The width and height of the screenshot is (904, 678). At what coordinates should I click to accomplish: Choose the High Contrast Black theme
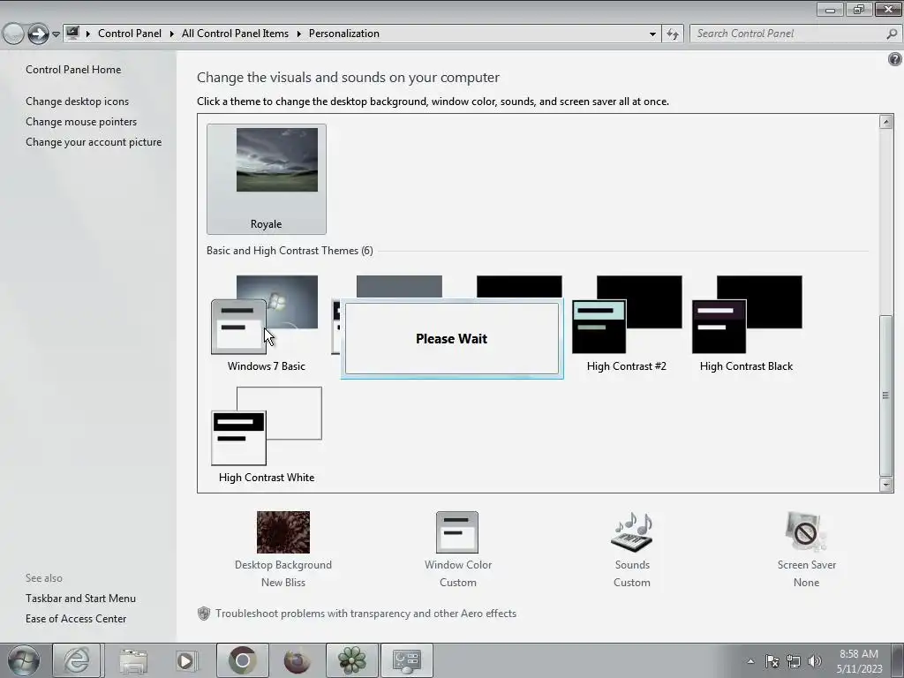click(x=747, y=323)
